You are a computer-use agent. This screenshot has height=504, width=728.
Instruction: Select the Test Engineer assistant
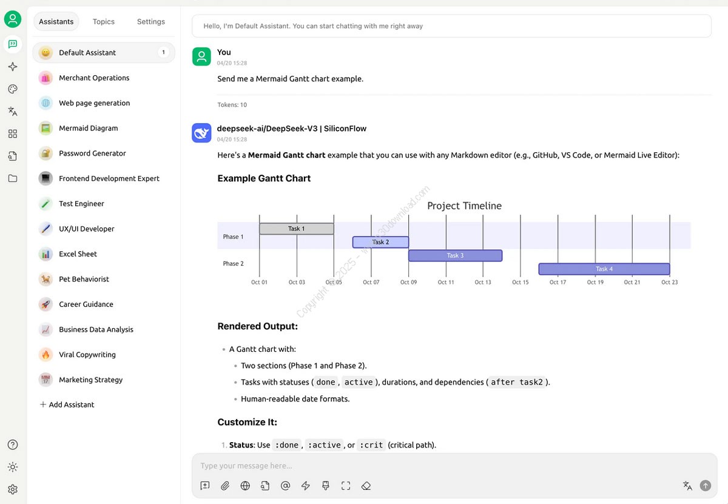pos(104,204)
